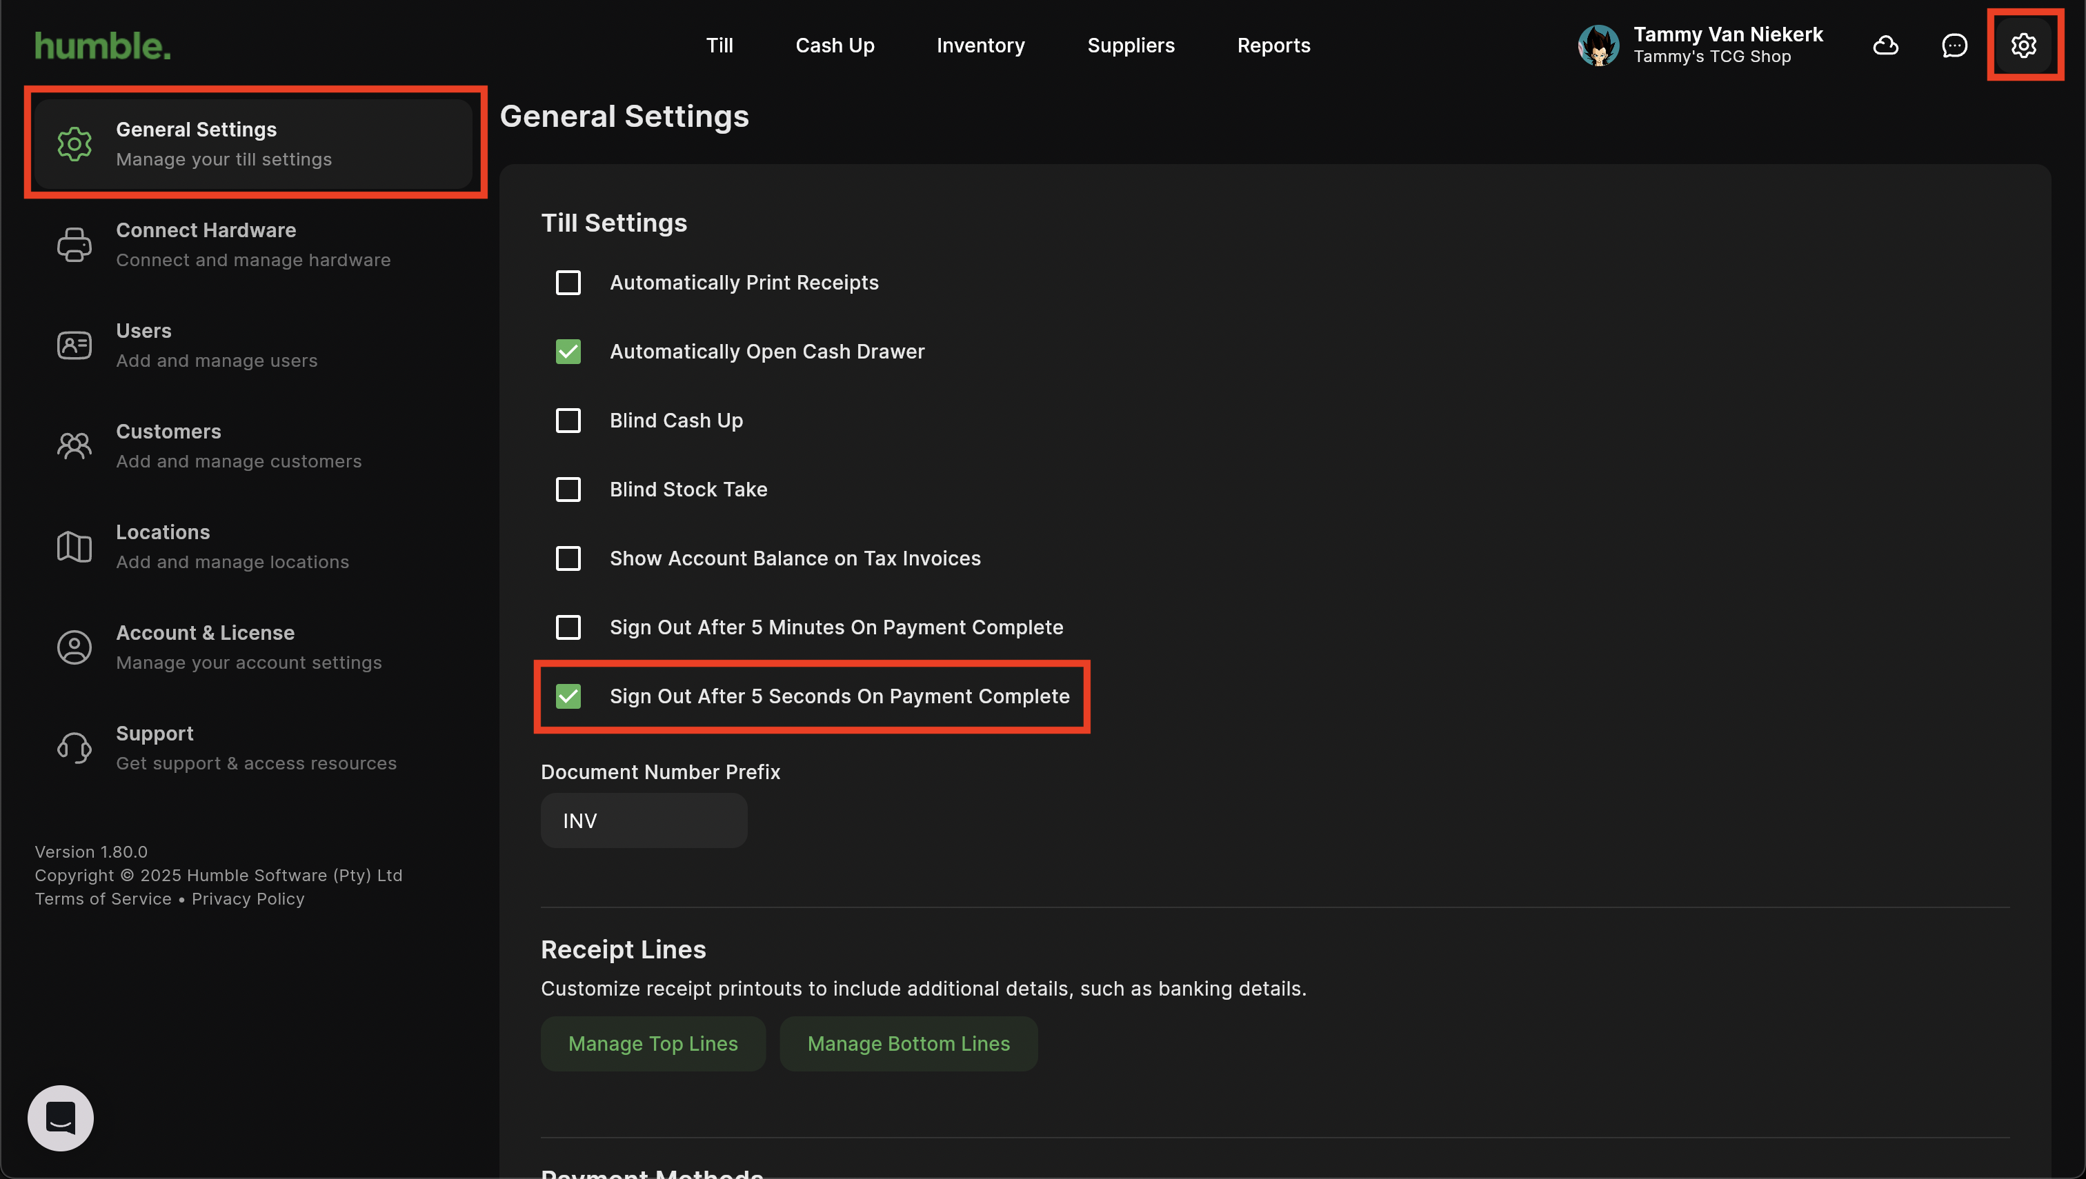Open the chat widget bubble at bottom left
The height and width of the screenshot is (1179, 2086).
coord(61,1118)
